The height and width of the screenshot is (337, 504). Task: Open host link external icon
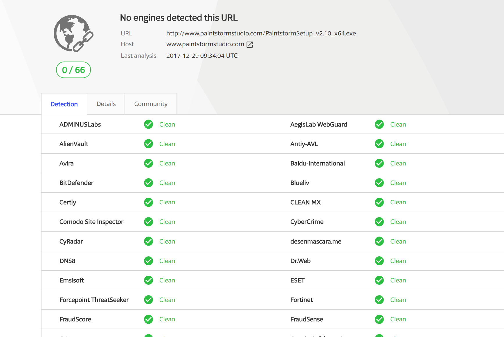[x=250, y=44]
